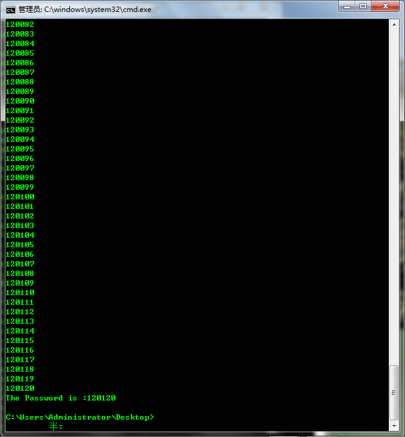Image resolution: width=405 pixels, height=437 pixels.
Task: Click output line 120102
Action: pos(20,216)
